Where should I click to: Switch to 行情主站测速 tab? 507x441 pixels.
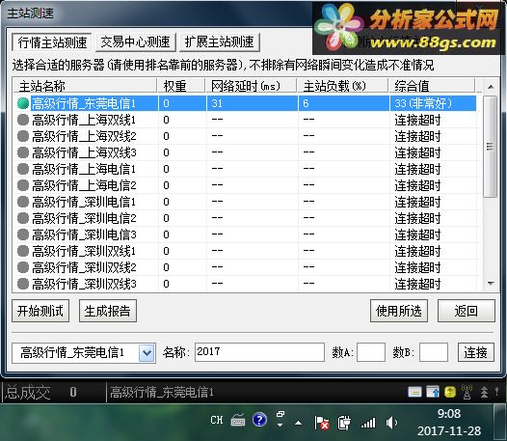point(52,42)
